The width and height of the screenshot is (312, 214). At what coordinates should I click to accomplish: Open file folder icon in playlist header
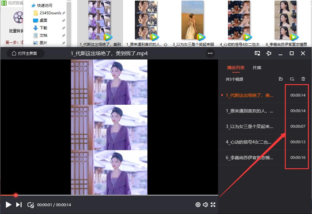pyautogui.click(x=281, y=79)
